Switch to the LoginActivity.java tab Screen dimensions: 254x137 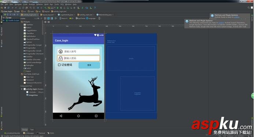pos(67,15)
